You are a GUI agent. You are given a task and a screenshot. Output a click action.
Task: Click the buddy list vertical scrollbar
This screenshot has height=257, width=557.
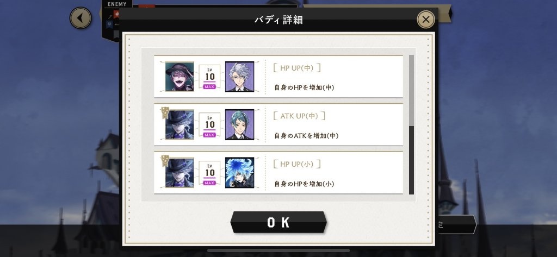(x=411, y=124)
